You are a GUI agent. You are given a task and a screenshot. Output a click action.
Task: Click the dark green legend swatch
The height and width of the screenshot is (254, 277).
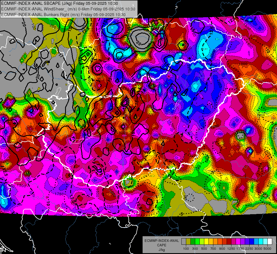pos(193,241)
